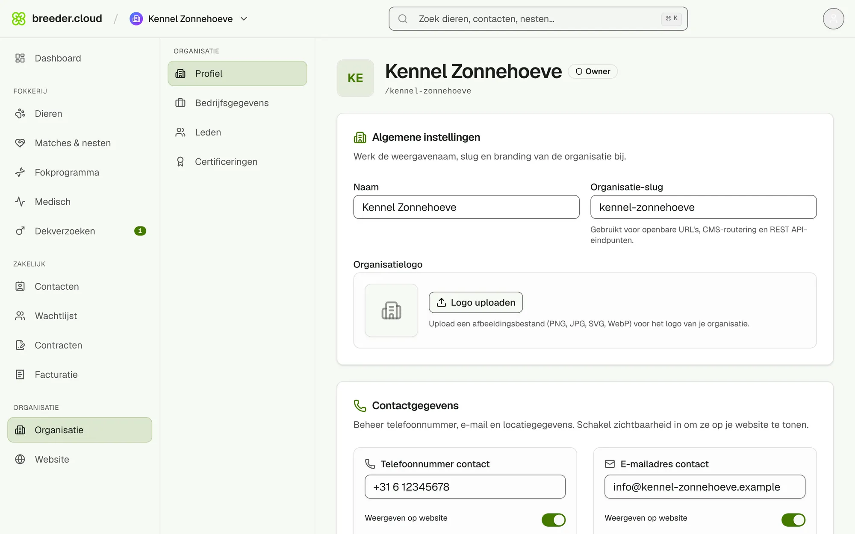Open Contracten in the sidebar

pyautogui.click(x=80, y=345)
